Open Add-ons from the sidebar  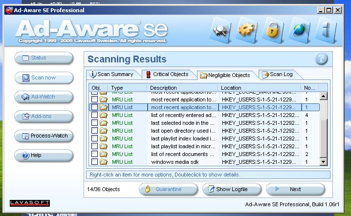(x=44, y=117)
